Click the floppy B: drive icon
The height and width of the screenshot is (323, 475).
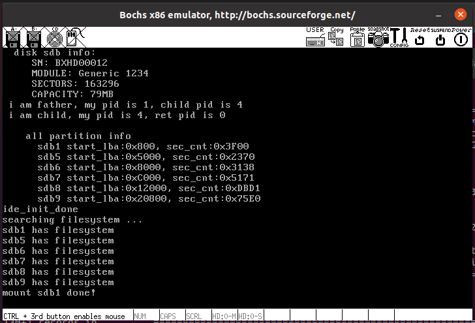pos(34,37)
